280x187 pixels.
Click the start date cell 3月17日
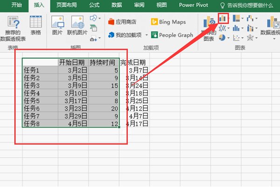pyautogui.click(x=73, y=101)
